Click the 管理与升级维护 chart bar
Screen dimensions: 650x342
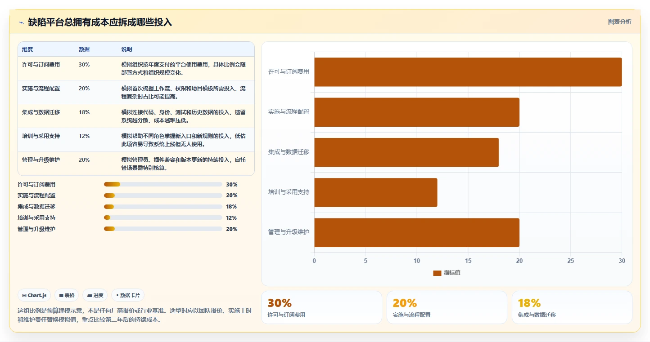pos(417,232)
